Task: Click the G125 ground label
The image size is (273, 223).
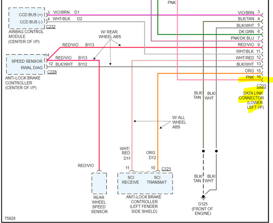Action: [x=203, y=204]
